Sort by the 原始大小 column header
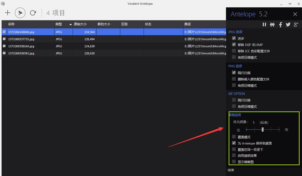The width and height of the screenshot is (302, 176). [x=80, y=24]
